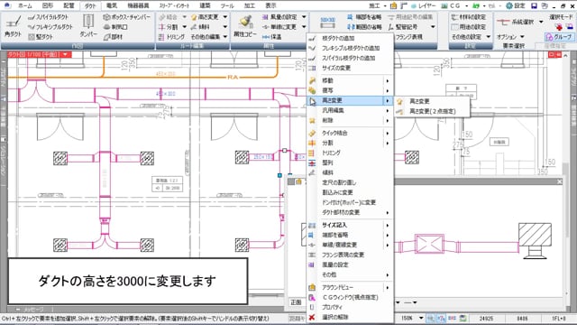Open the オプション dropdown
This screenshot has height=325, width=577.
coord(511,37)
